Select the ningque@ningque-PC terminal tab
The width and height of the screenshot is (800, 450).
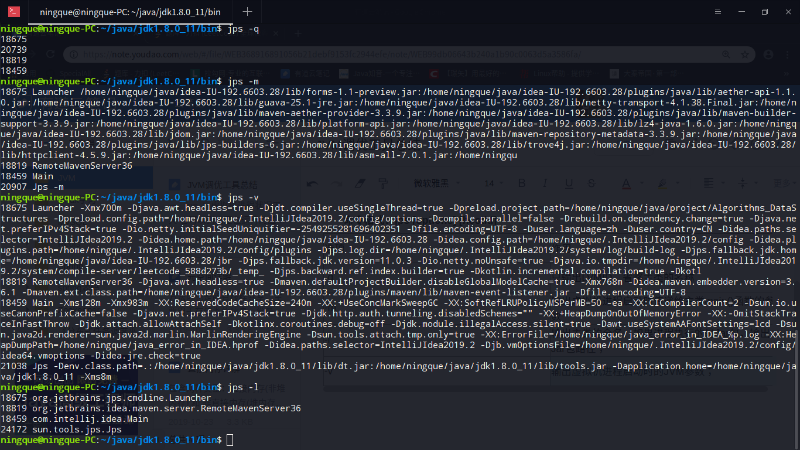click(129, 12)
